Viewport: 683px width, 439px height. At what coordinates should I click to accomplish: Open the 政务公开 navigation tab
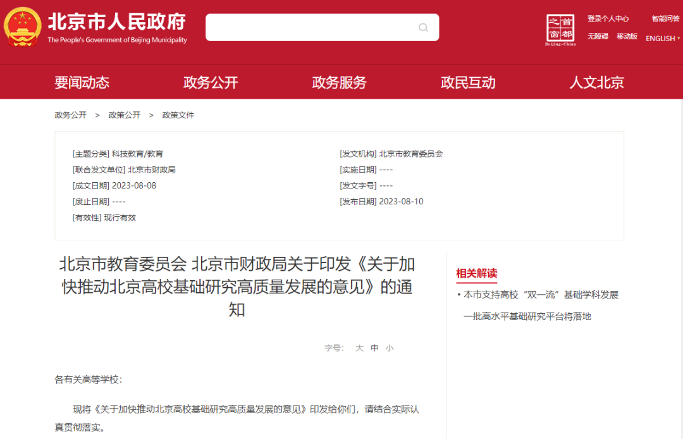tap(211, 83)
